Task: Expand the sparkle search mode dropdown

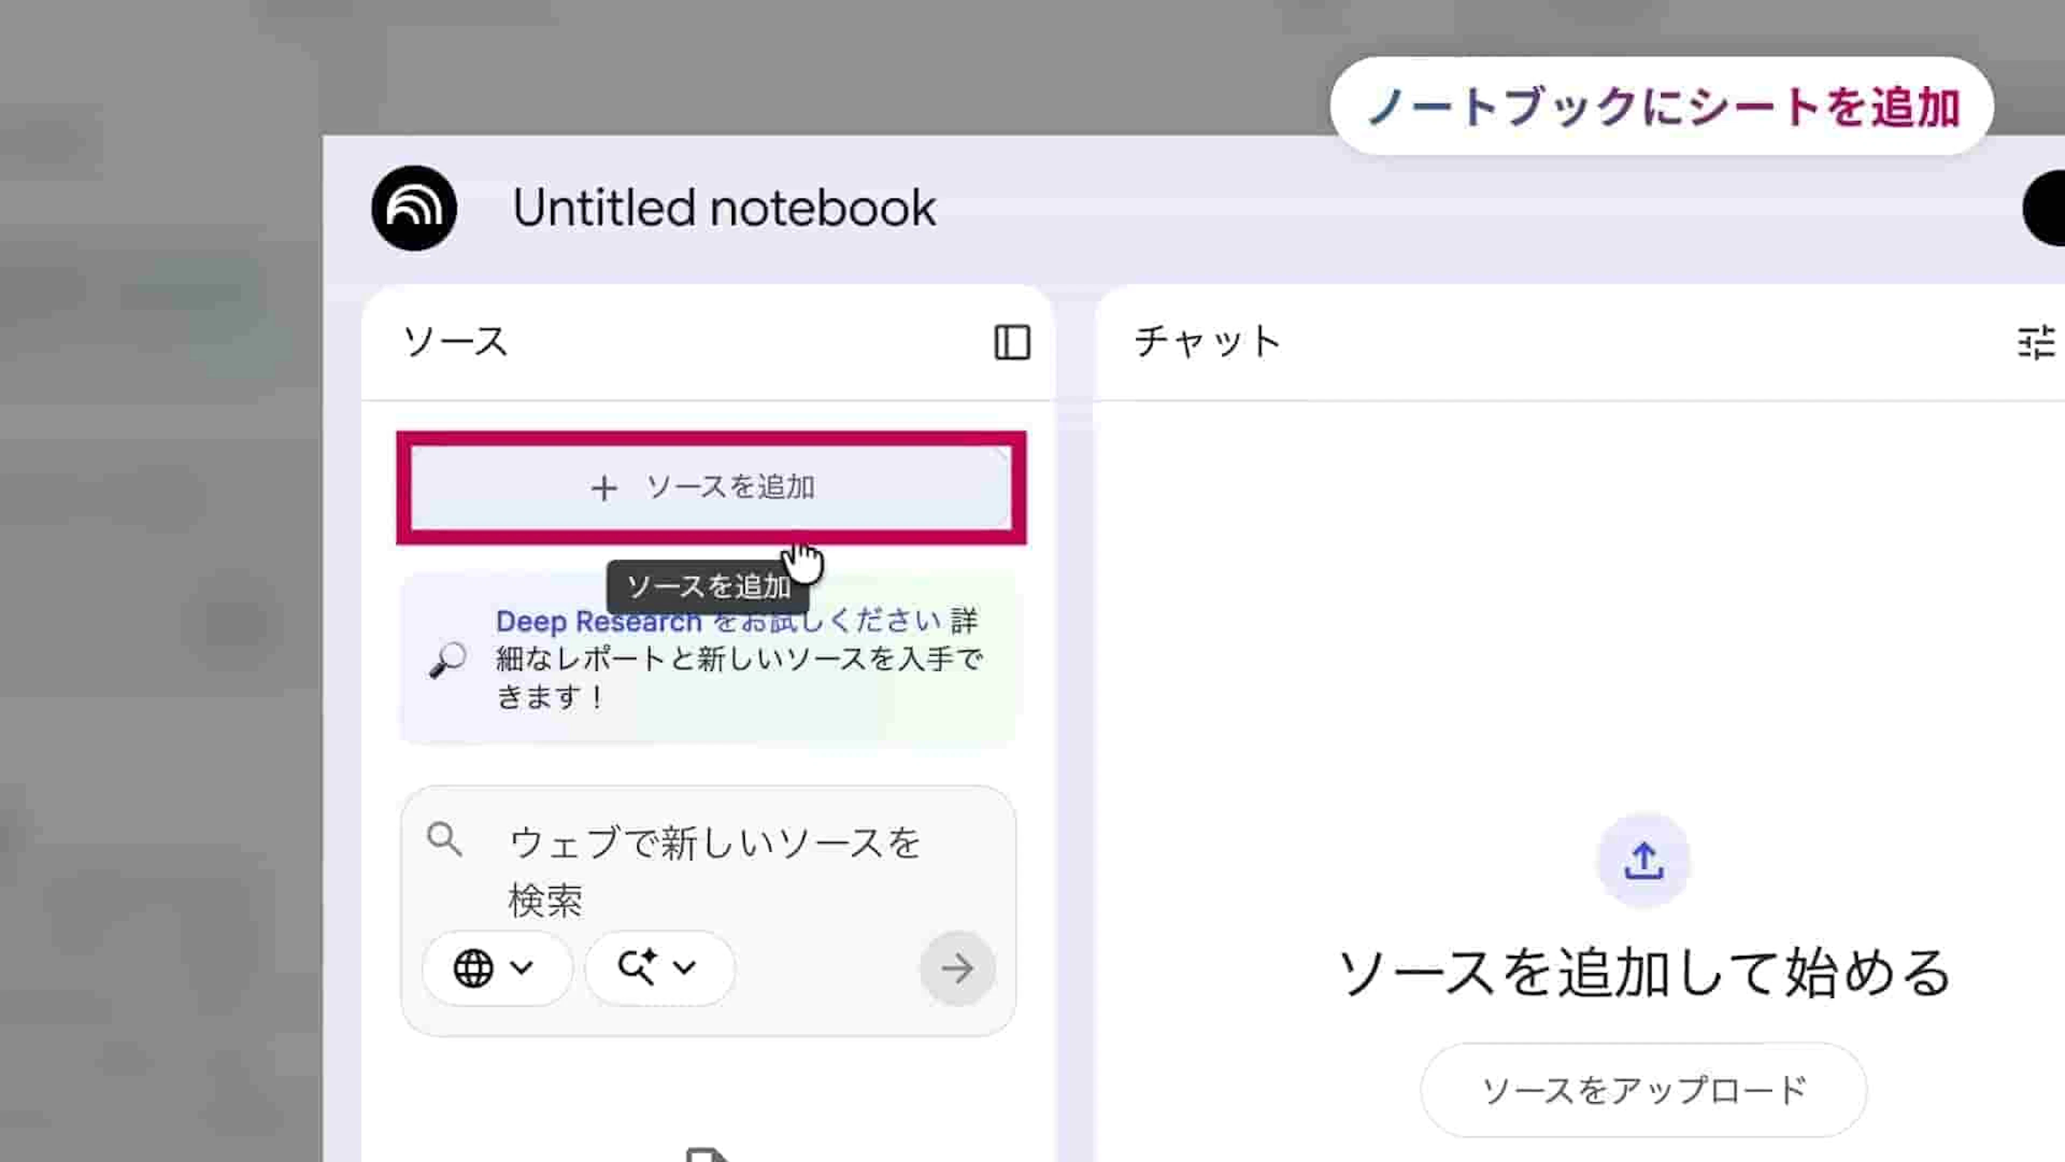Action: coord(659,968)
